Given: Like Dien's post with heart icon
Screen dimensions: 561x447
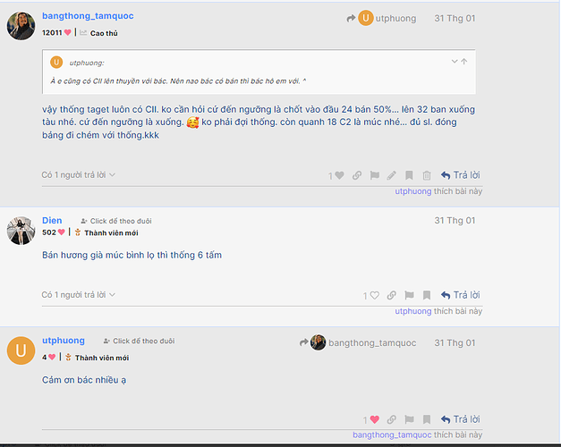Looking at the screenshot, I should (374, 295).
